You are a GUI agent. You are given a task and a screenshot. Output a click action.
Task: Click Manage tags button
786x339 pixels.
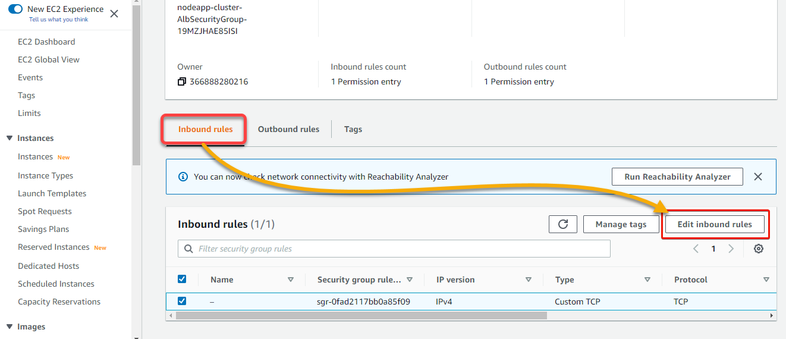click(621, 224)
